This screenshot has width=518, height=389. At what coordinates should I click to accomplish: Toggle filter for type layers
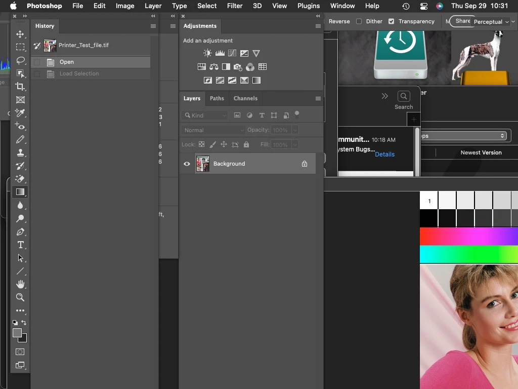pos(262,115)
